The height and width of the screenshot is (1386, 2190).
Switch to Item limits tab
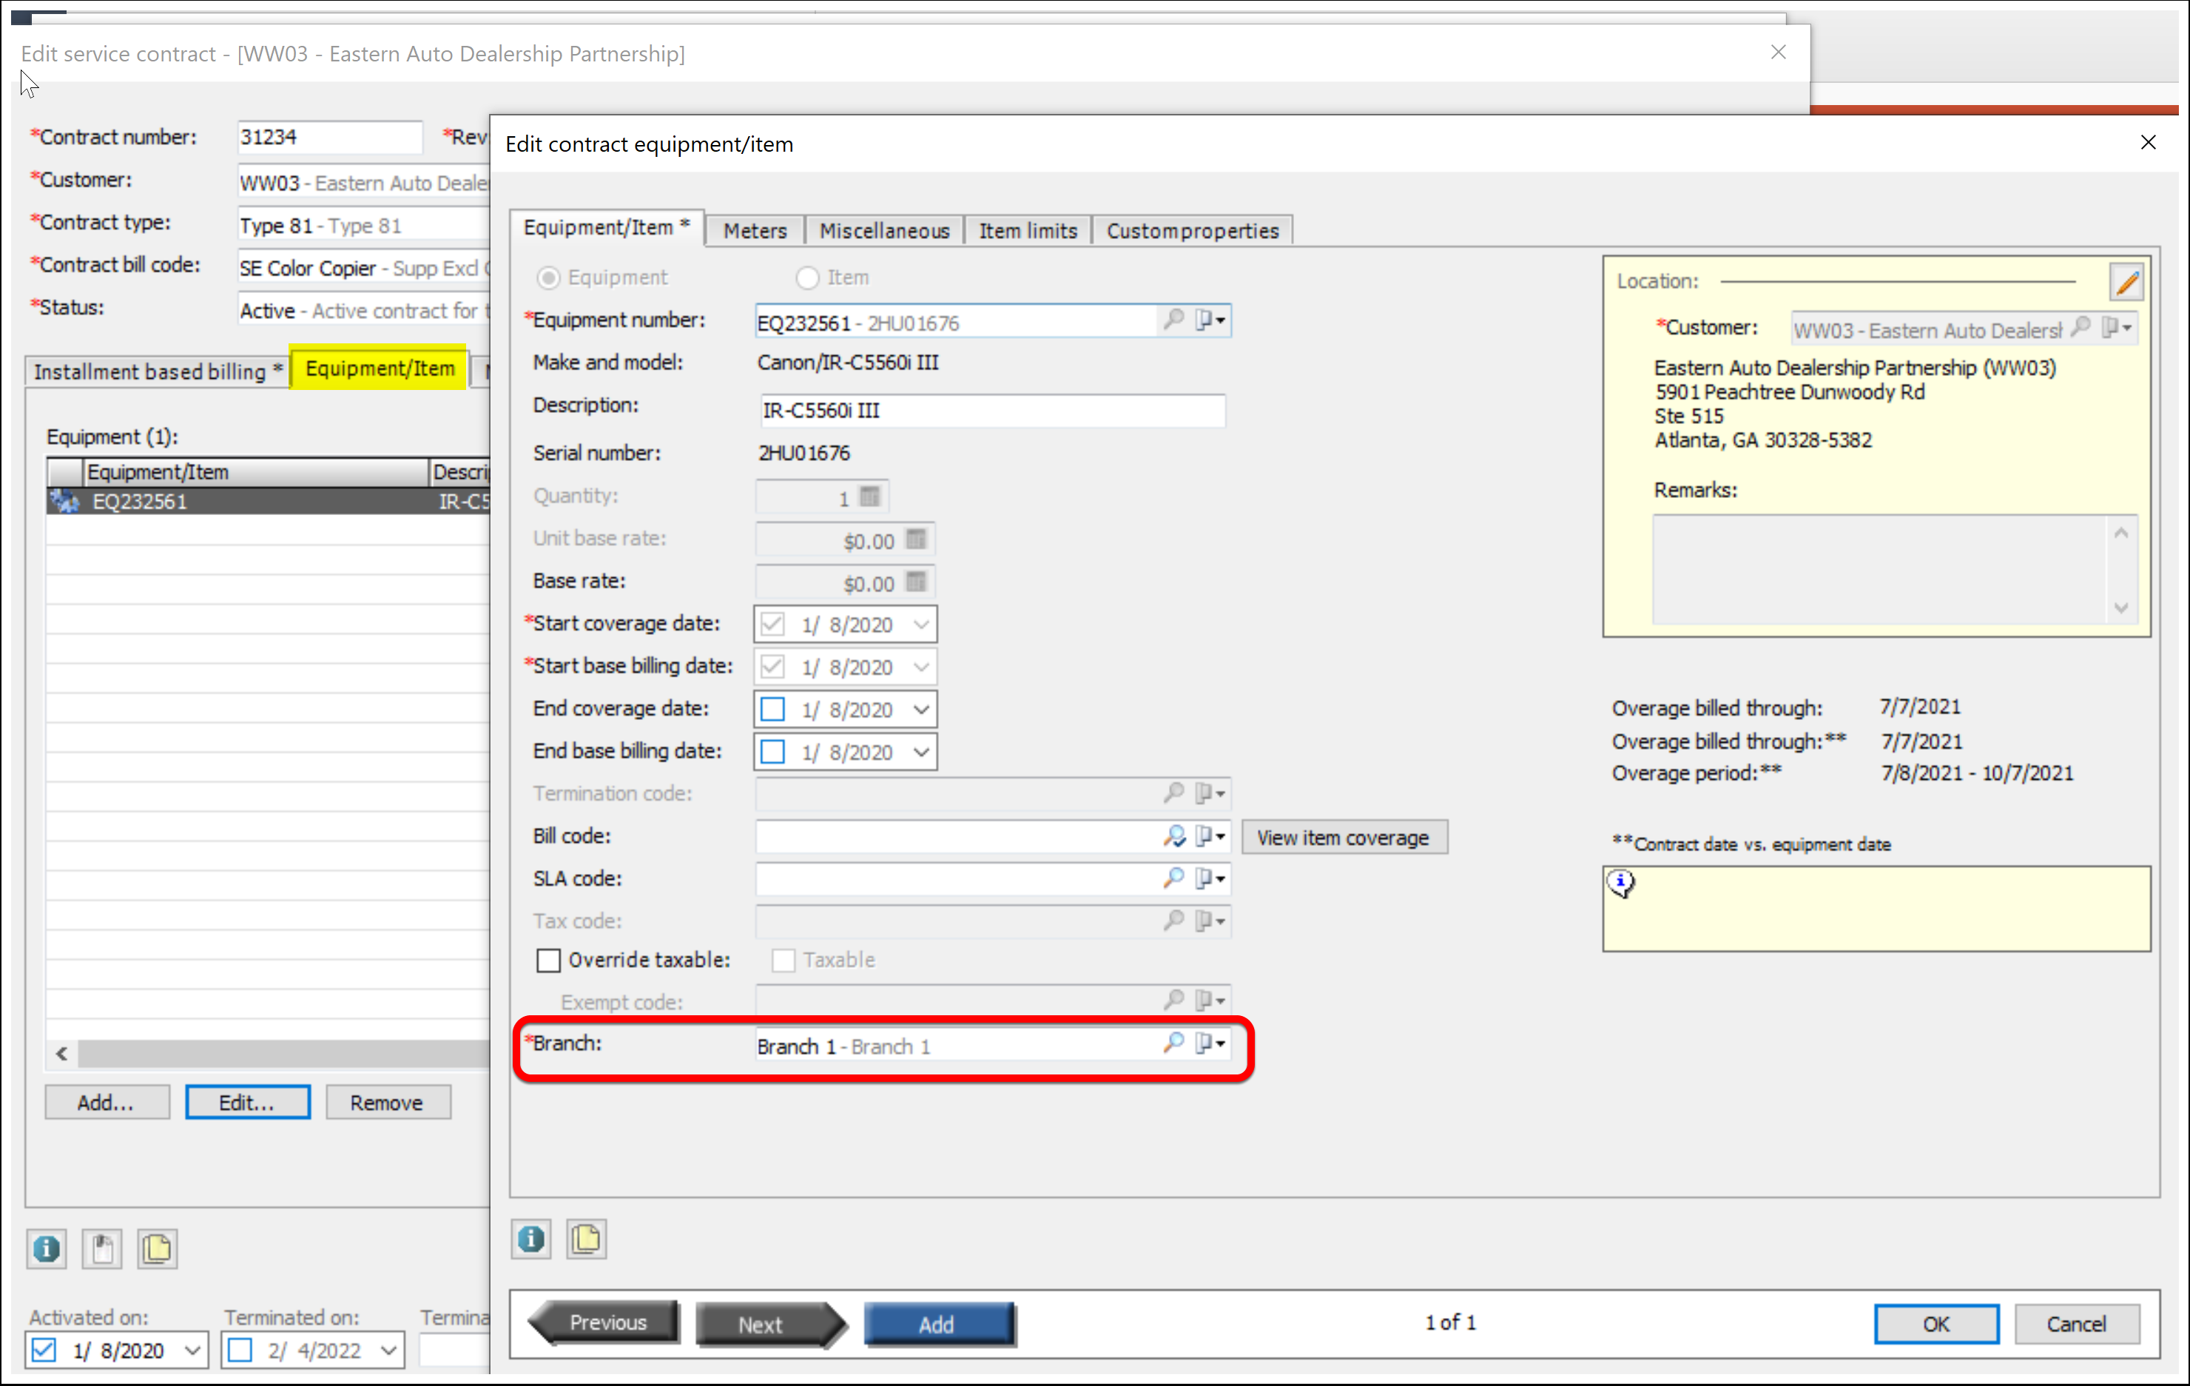point(1028,231)
